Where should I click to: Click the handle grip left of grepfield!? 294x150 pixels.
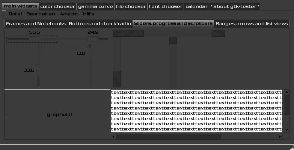6,115
